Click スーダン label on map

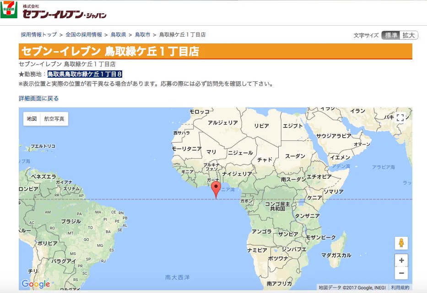click(x=295, y=156)
